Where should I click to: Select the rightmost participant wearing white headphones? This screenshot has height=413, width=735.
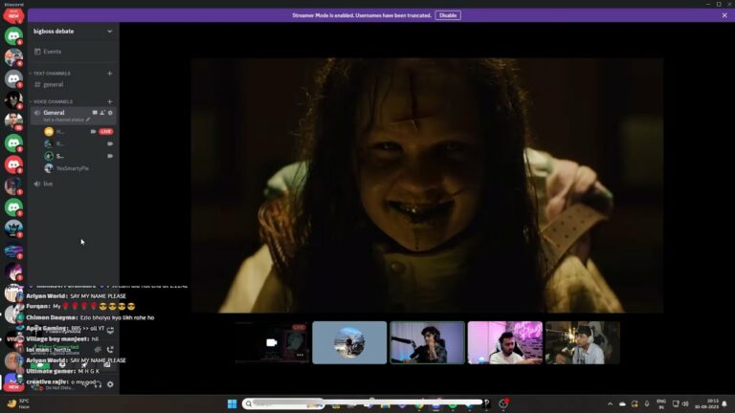583,343
